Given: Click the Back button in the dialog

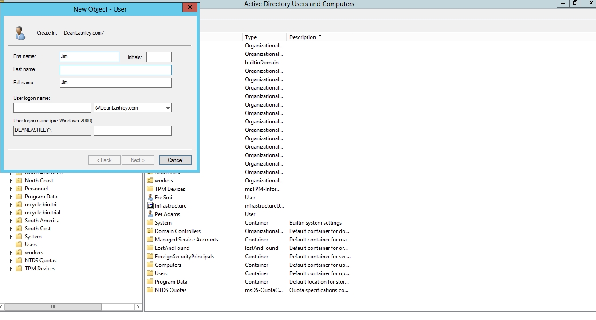Looking at the screenshot, I should point(104,160).
